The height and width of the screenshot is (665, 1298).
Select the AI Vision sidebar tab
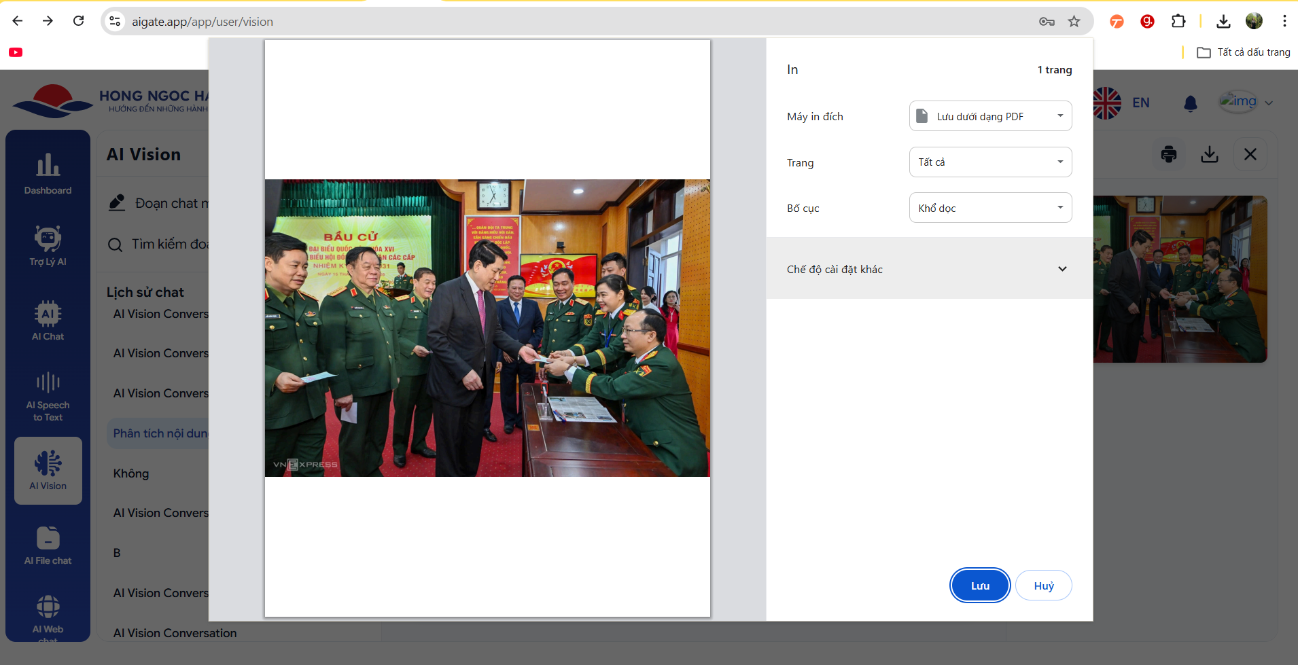[x=48, y=470]
